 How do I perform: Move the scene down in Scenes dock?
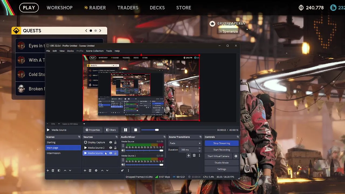[70, 171]
